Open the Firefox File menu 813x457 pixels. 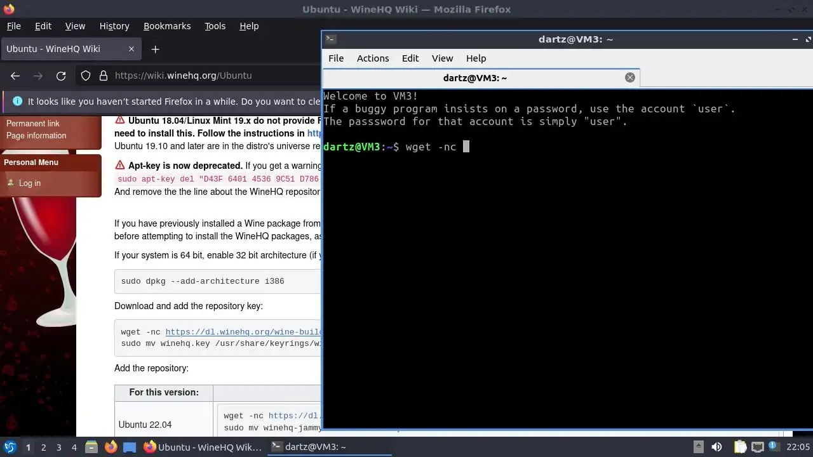point(14,26)
